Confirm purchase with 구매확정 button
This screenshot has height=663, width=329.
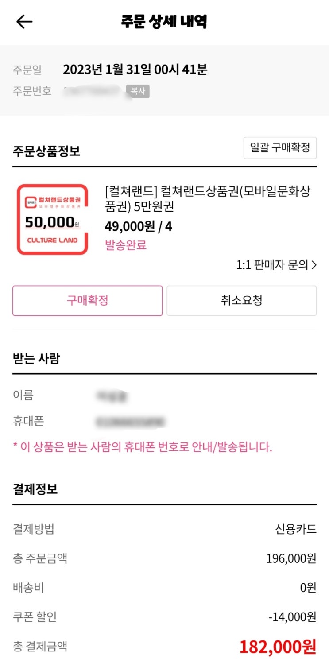(88, 301)
